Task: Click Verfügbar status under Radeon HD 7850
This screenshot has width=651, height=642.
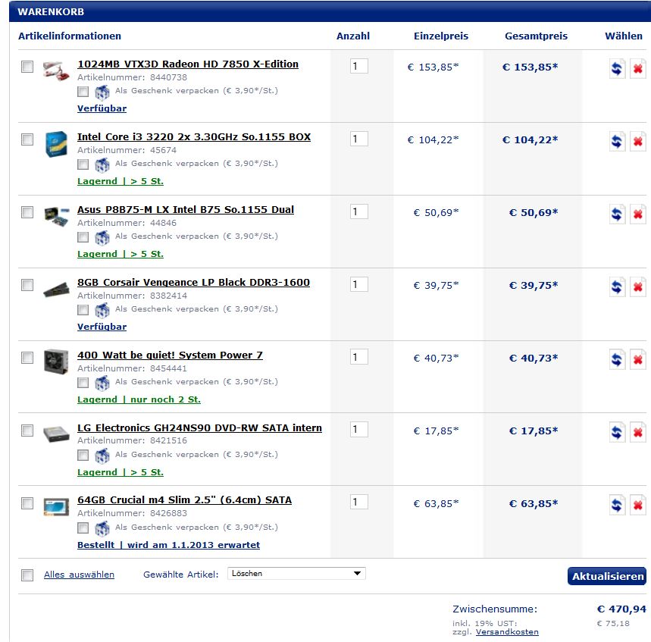Action: click(102, 108)
